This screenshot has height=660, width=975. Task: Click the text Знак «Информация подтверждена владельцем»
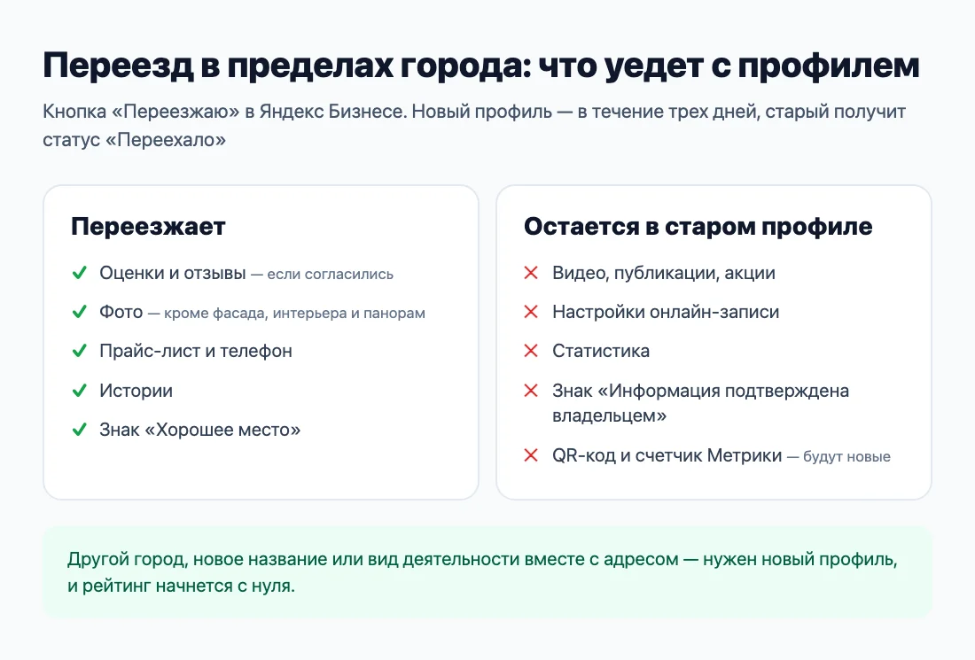[700, 403]
